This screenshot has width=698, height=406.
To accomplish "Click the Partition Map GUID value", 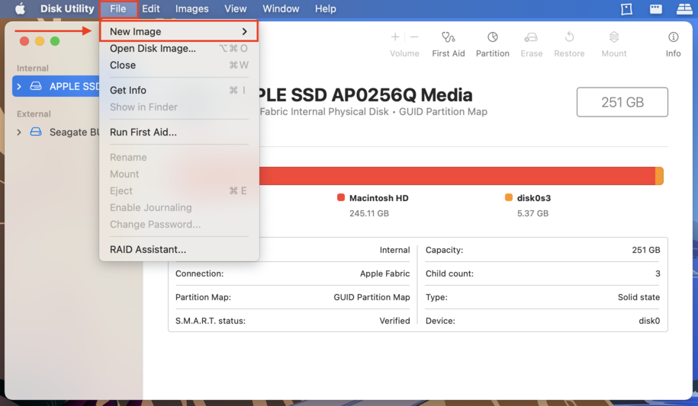I will pyautogui.click(x=372, y=297).
